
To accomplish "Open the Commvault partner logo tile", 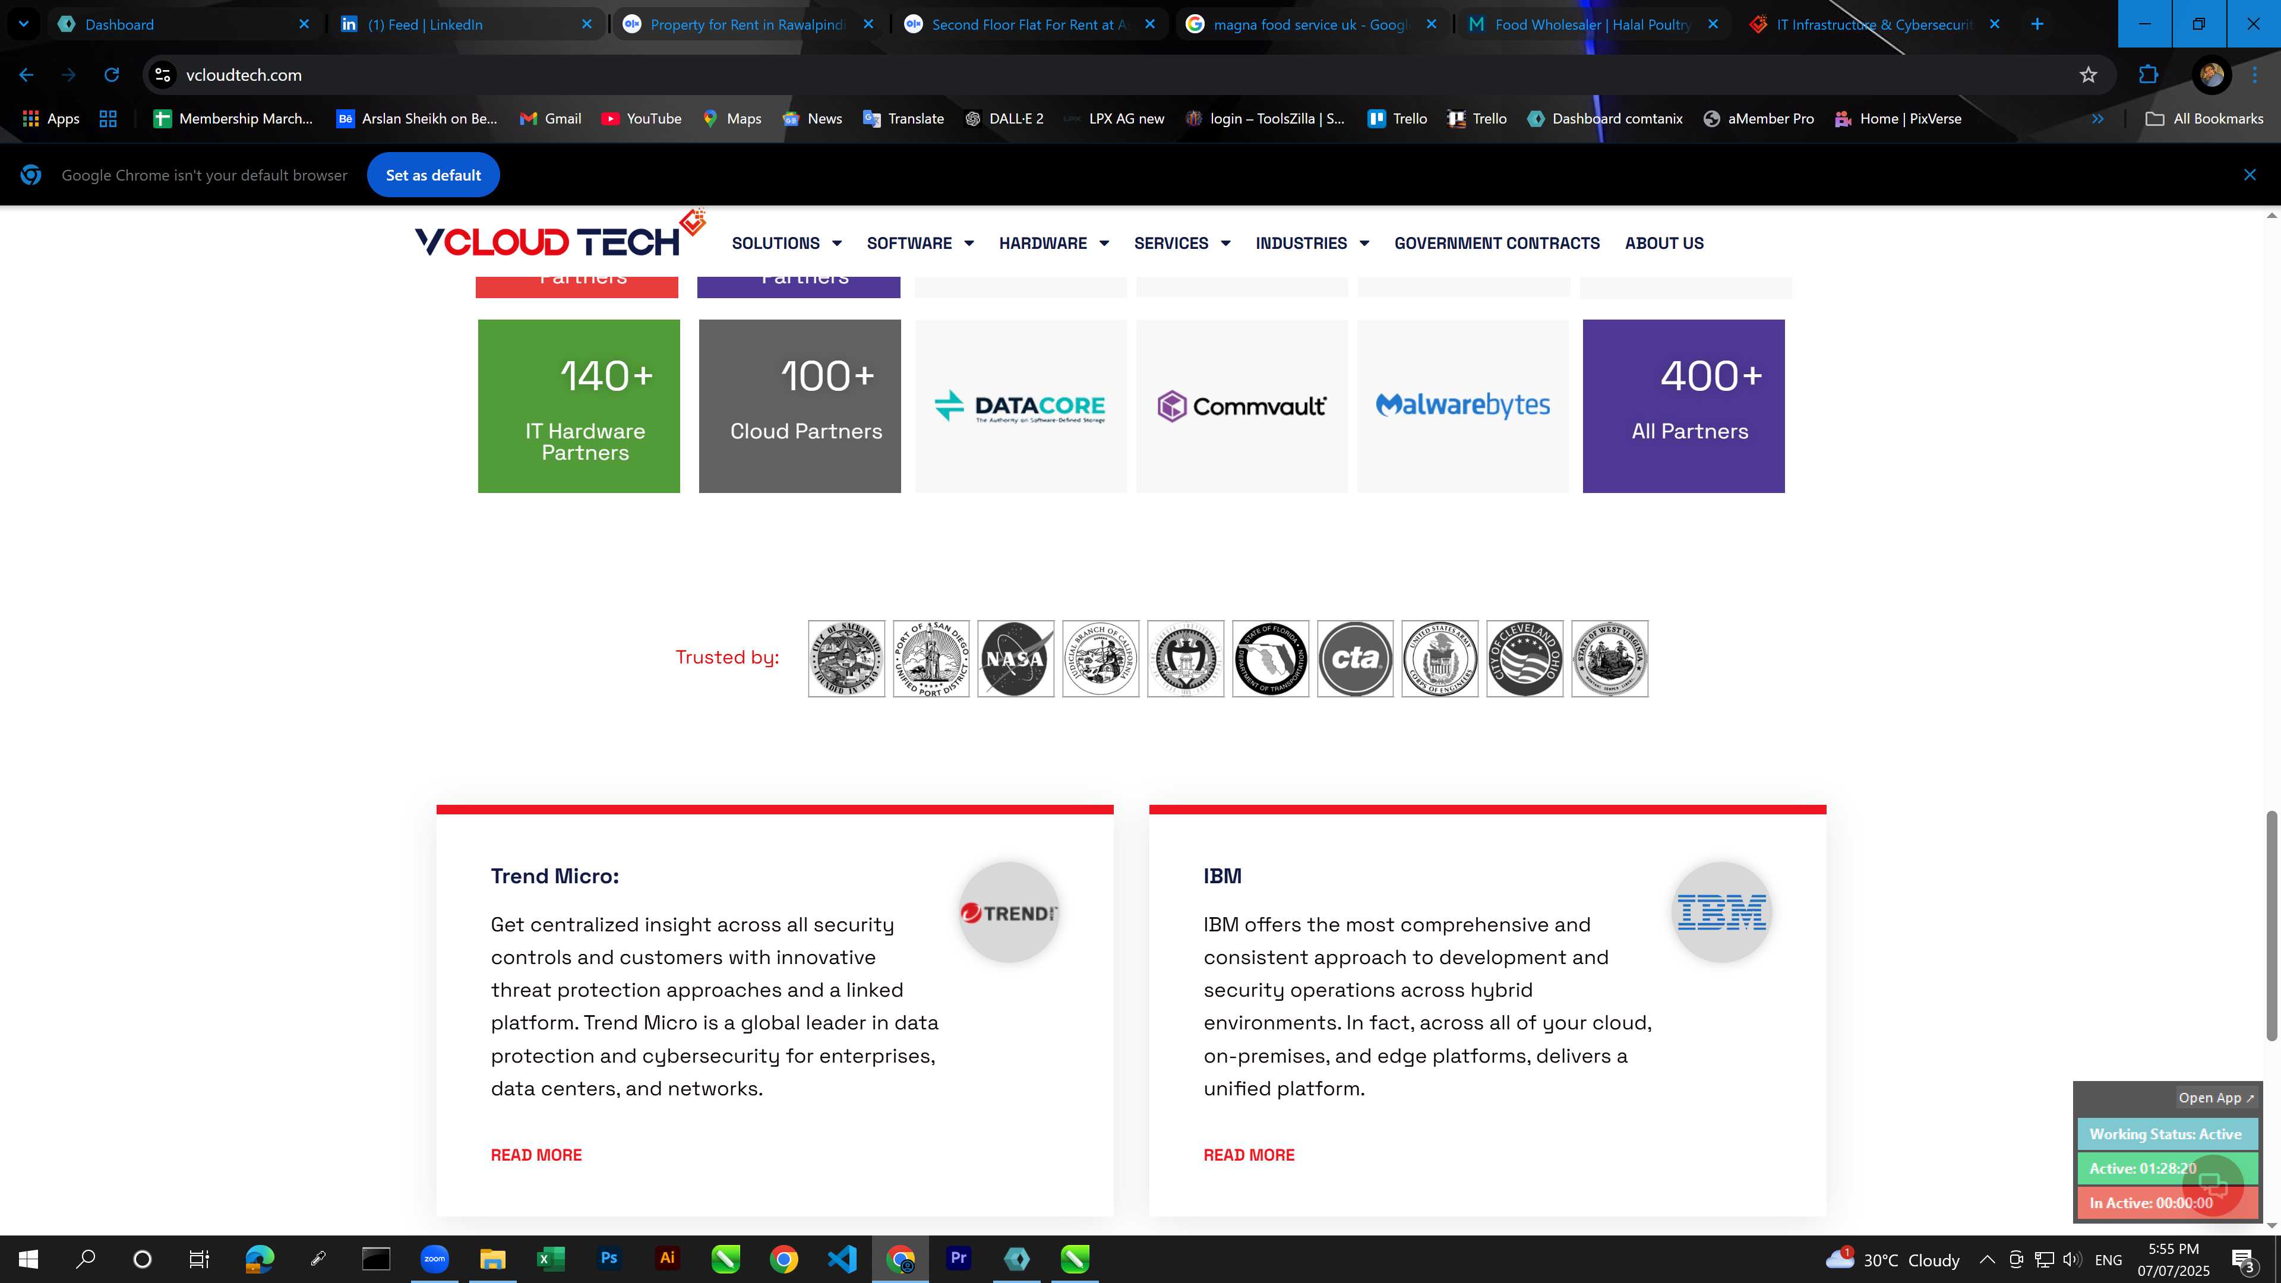I will click(x=1241, y=406).
